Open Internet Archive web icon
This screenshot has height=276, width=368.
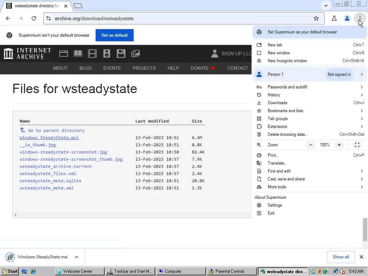tap(64, 54)
